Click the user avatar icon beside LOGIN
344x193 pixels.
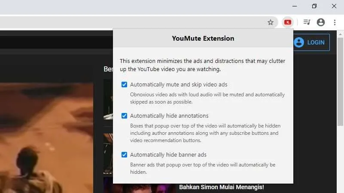[x=299, y=42]
